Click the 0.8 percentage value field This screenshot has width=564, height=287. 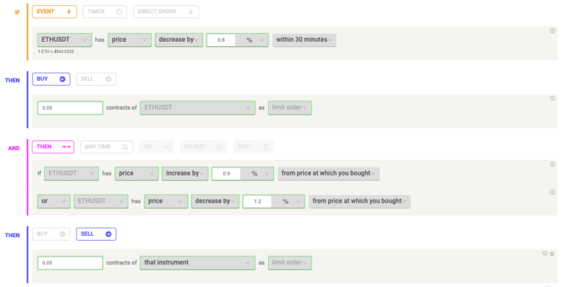tap(221, 40)
